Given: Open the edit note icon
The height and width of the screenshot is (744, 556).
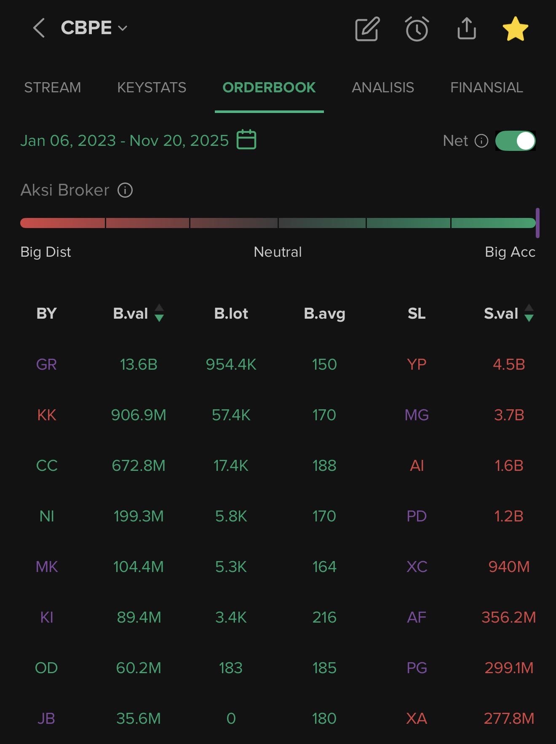Looking at the screenshot, I should click(367, 29).
